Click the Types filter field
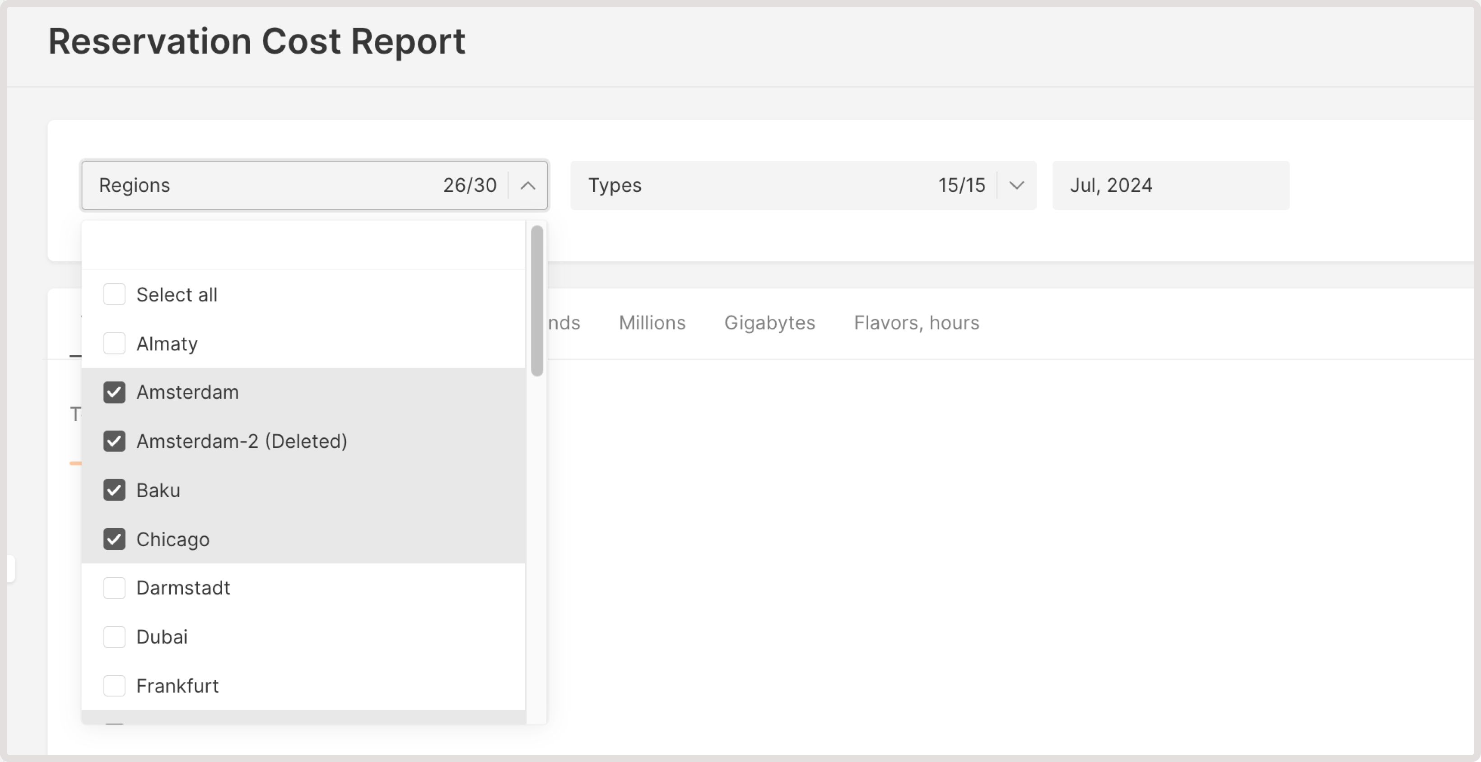The image size is (1481, 762). tap(747, 185)
